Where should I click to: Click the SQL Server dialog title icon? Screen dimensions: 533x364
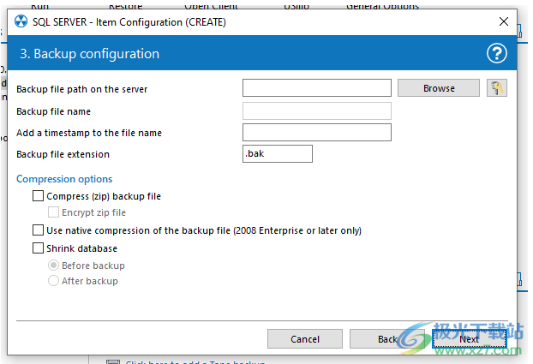21,21
